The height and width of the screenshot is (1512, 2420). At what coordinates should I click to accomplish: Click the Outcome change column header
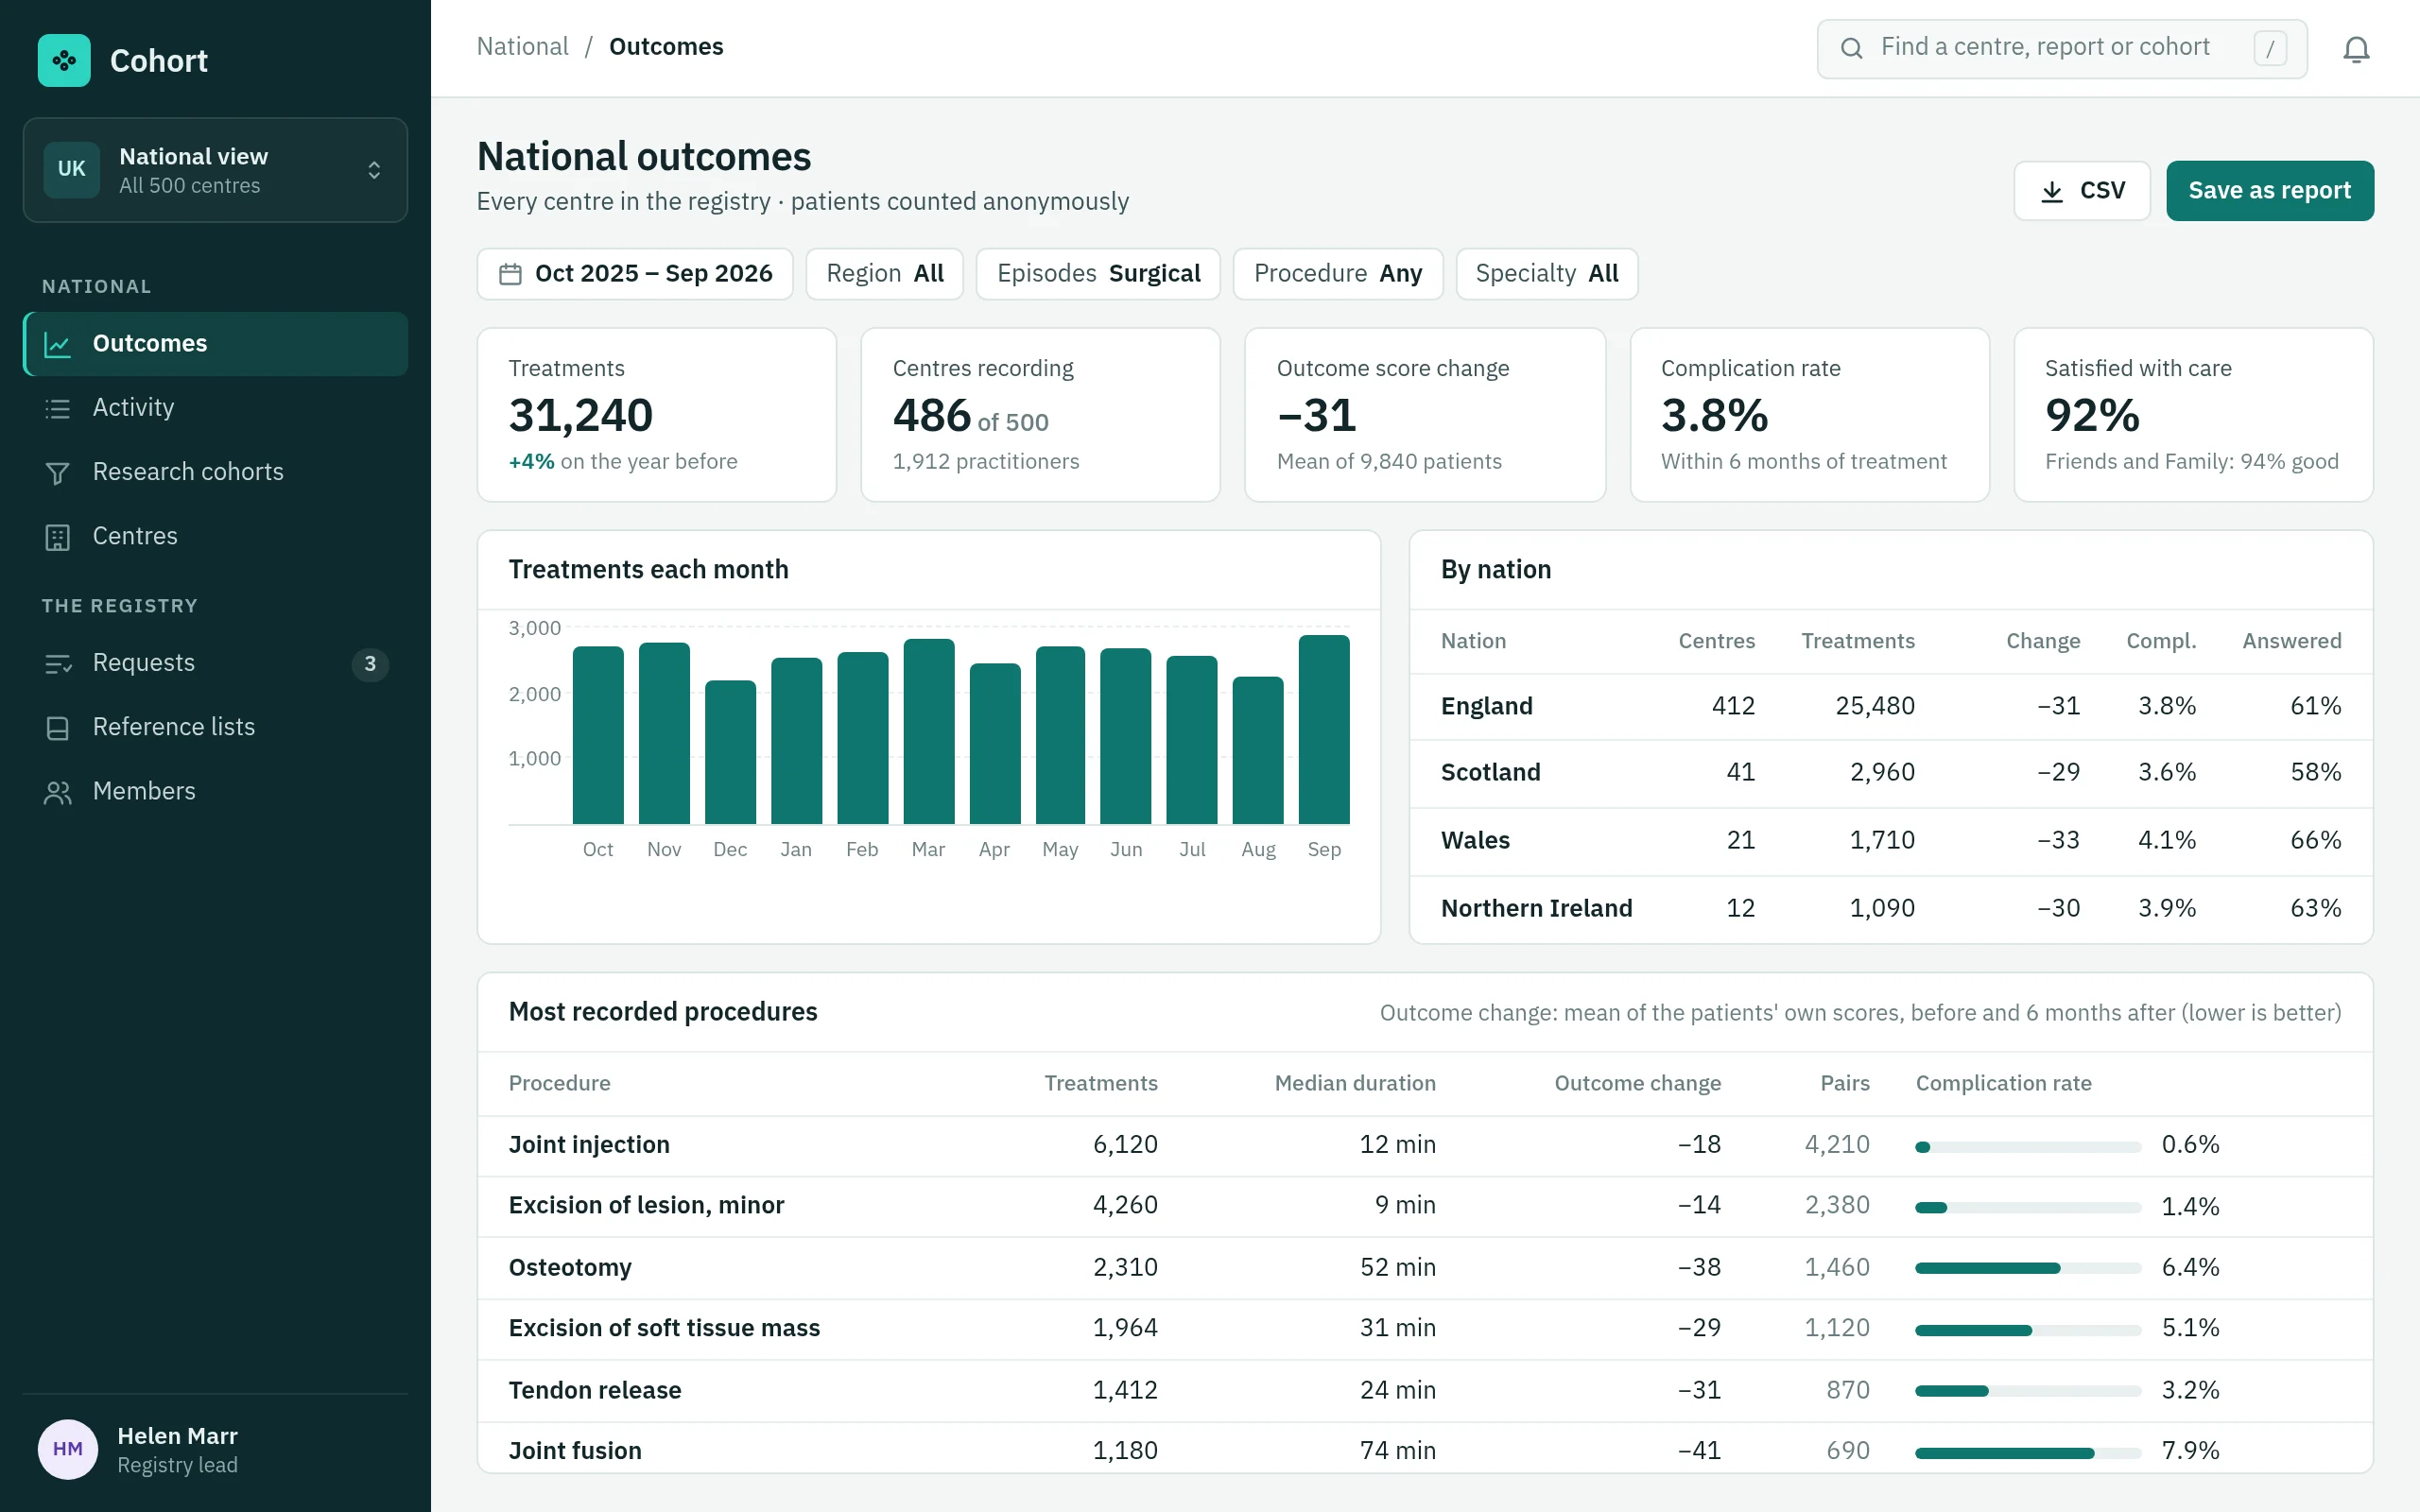1637,1084
